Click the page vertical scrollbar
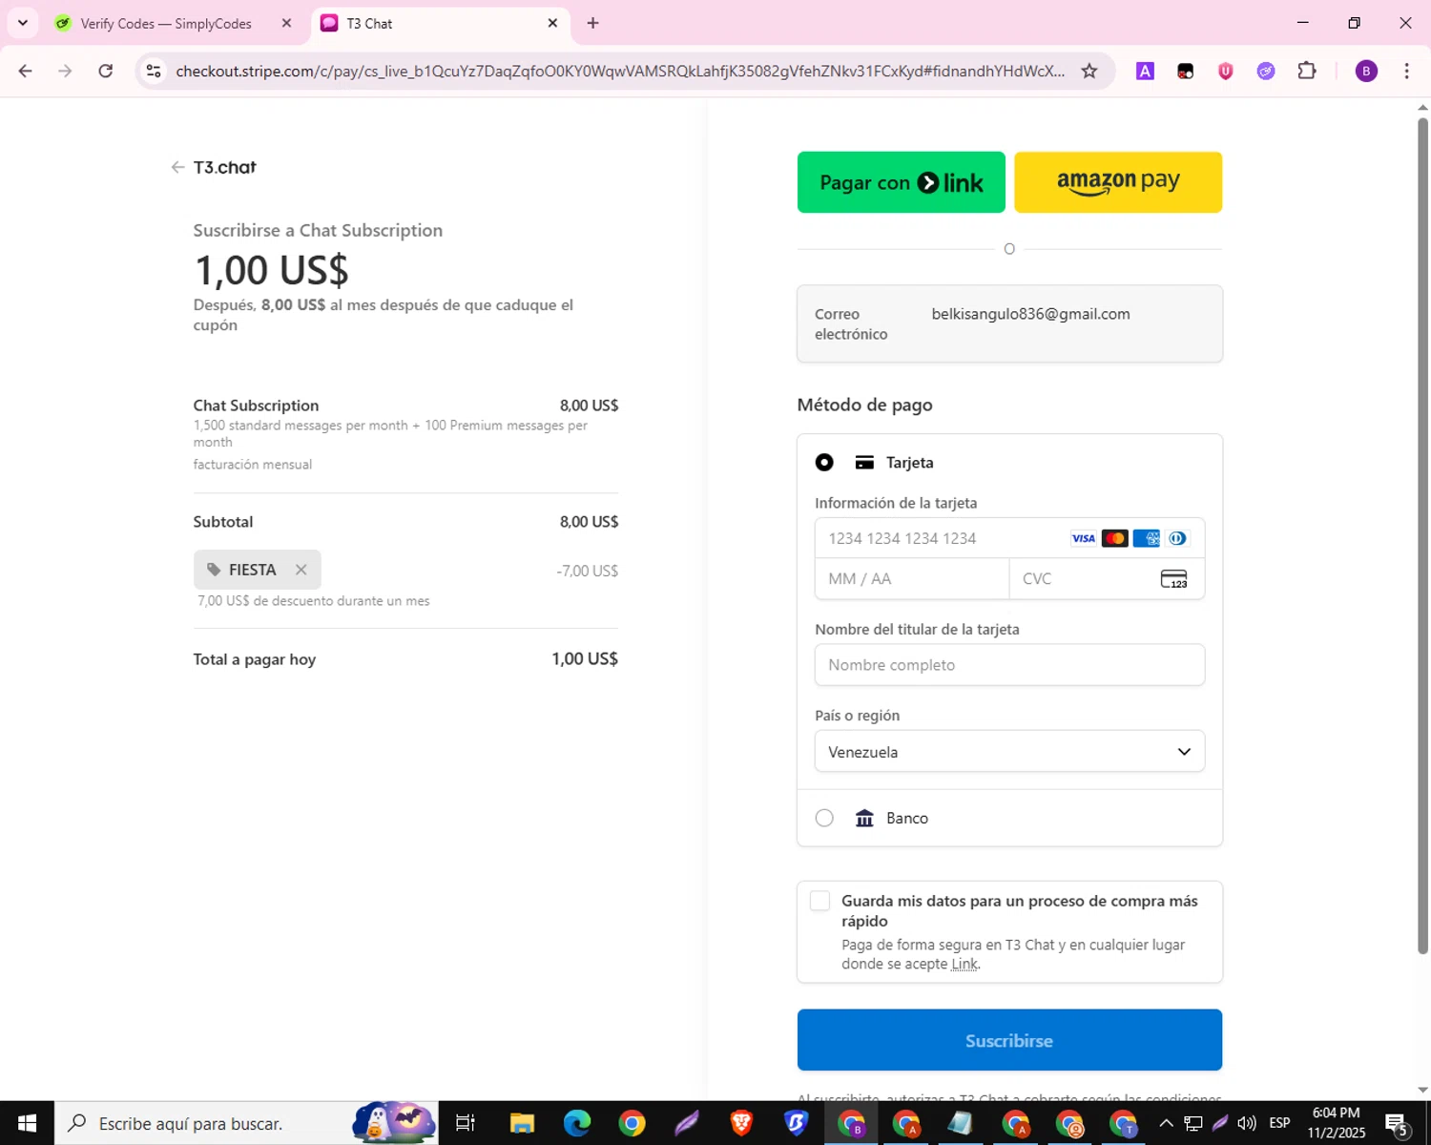1431x1145 pixels. tap(1422, 534)
